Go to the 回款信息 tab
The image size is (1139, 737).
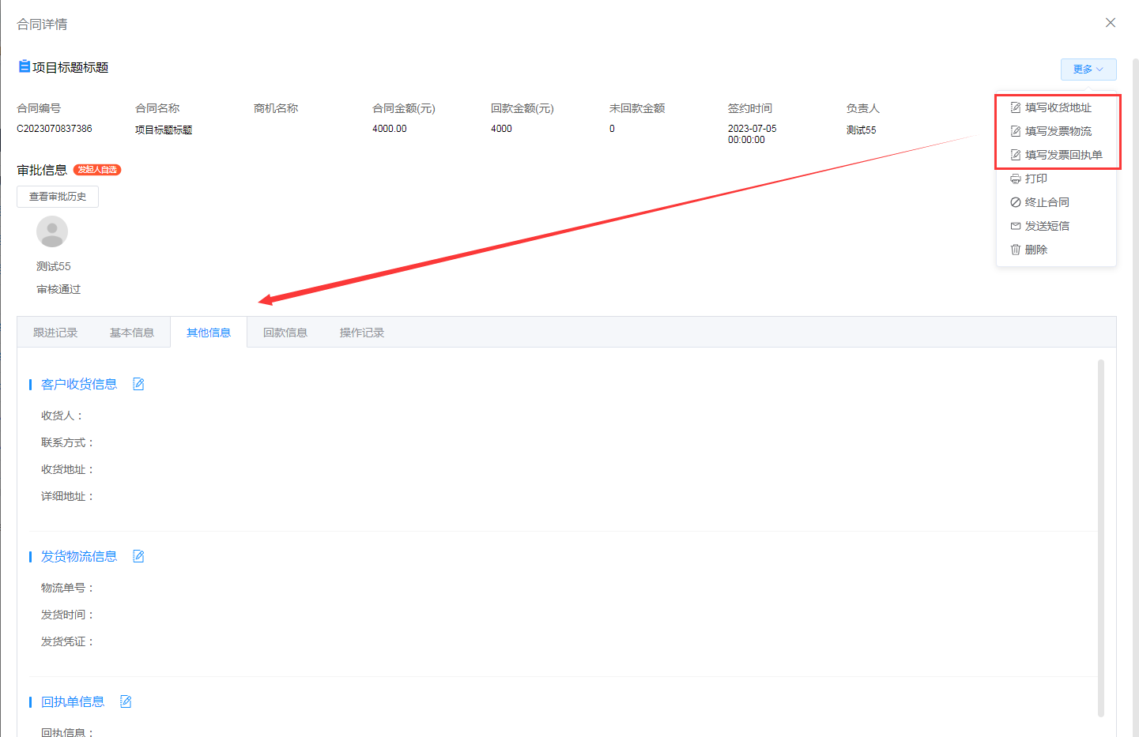(285, 333)
